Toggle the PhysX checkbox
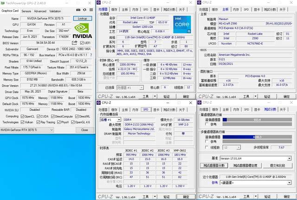The height and width of the screenshot is (200, 297). (59, 122)
